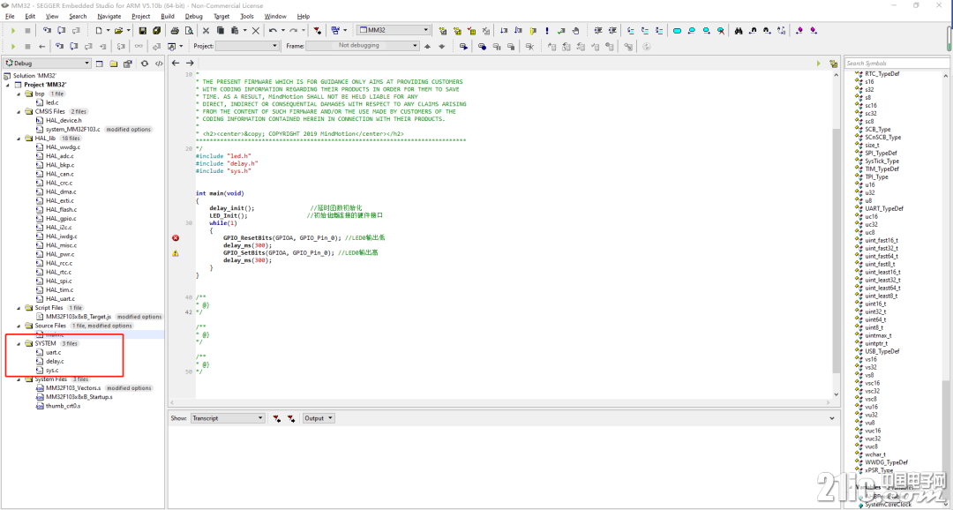Viewport: 953px width, 510px height.
Task: Select delay.c under SYSTEM
Action: point(54,361)
